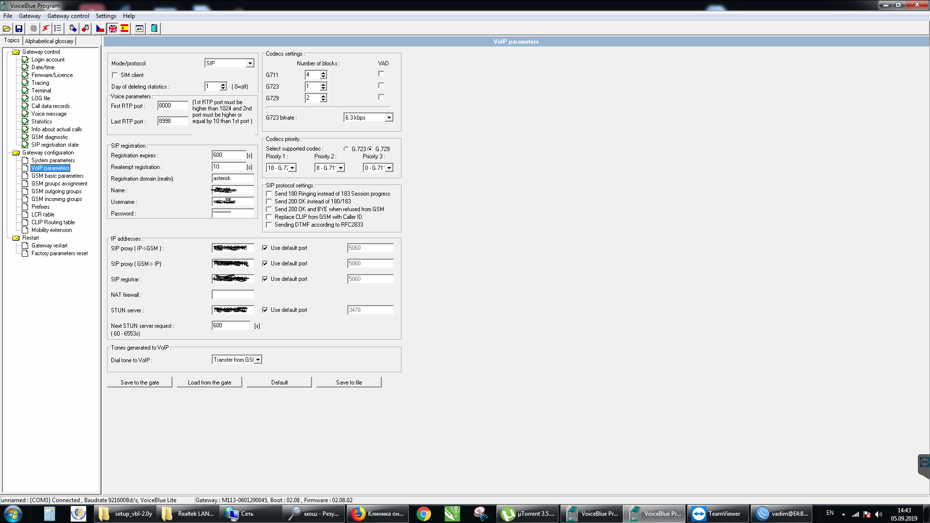Open Priority 2 codec dropdown
The image size is (930, 523).
coord(341,168)
